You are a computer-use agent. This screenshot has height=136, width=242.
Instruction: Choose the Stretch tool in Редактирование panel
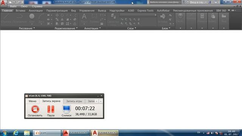click(x=57, y=24)
